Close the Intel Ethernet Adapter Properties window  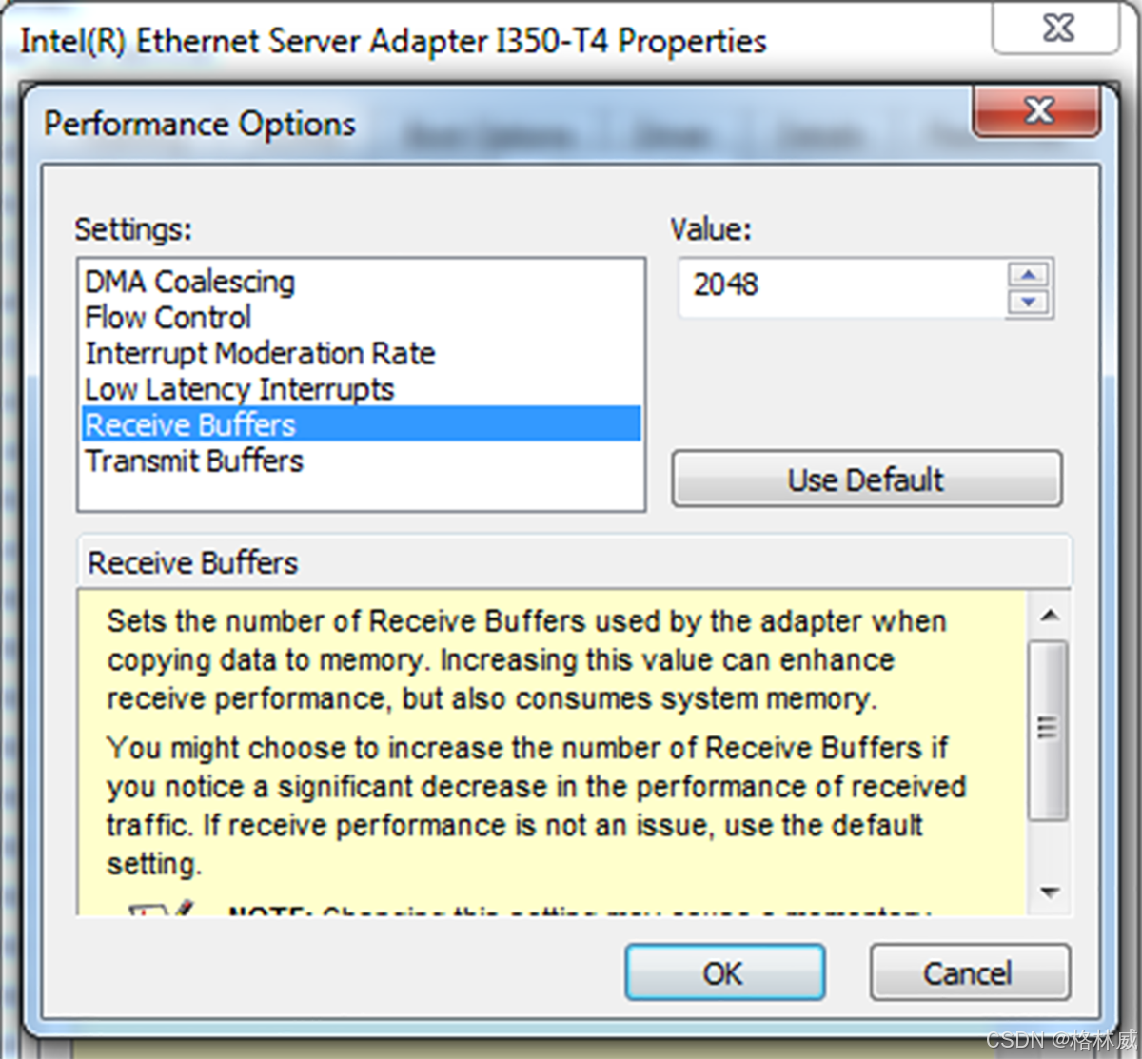1057,28
